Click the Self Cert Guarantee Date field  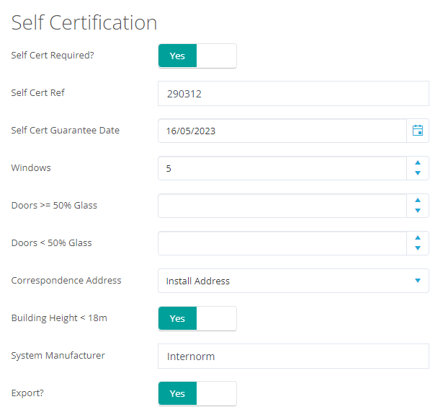[x=282, y=131]
